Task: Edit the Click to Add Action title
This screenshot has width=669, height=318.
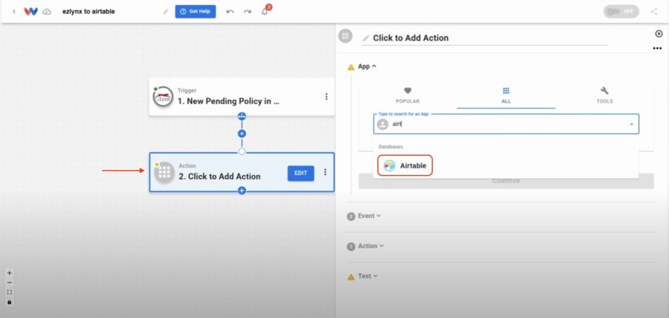Action: (484, 38)
